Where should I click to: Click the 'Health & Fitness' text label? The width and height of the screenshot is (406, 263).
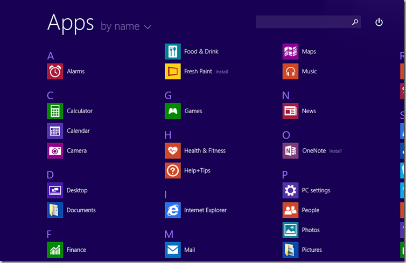(205, 150)
